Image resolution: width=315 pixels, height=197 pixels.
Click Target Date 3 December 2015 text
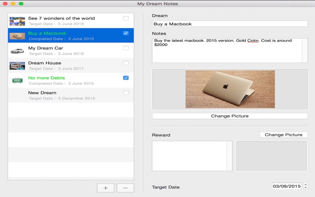pyautogui.click(x=62, y=98)
